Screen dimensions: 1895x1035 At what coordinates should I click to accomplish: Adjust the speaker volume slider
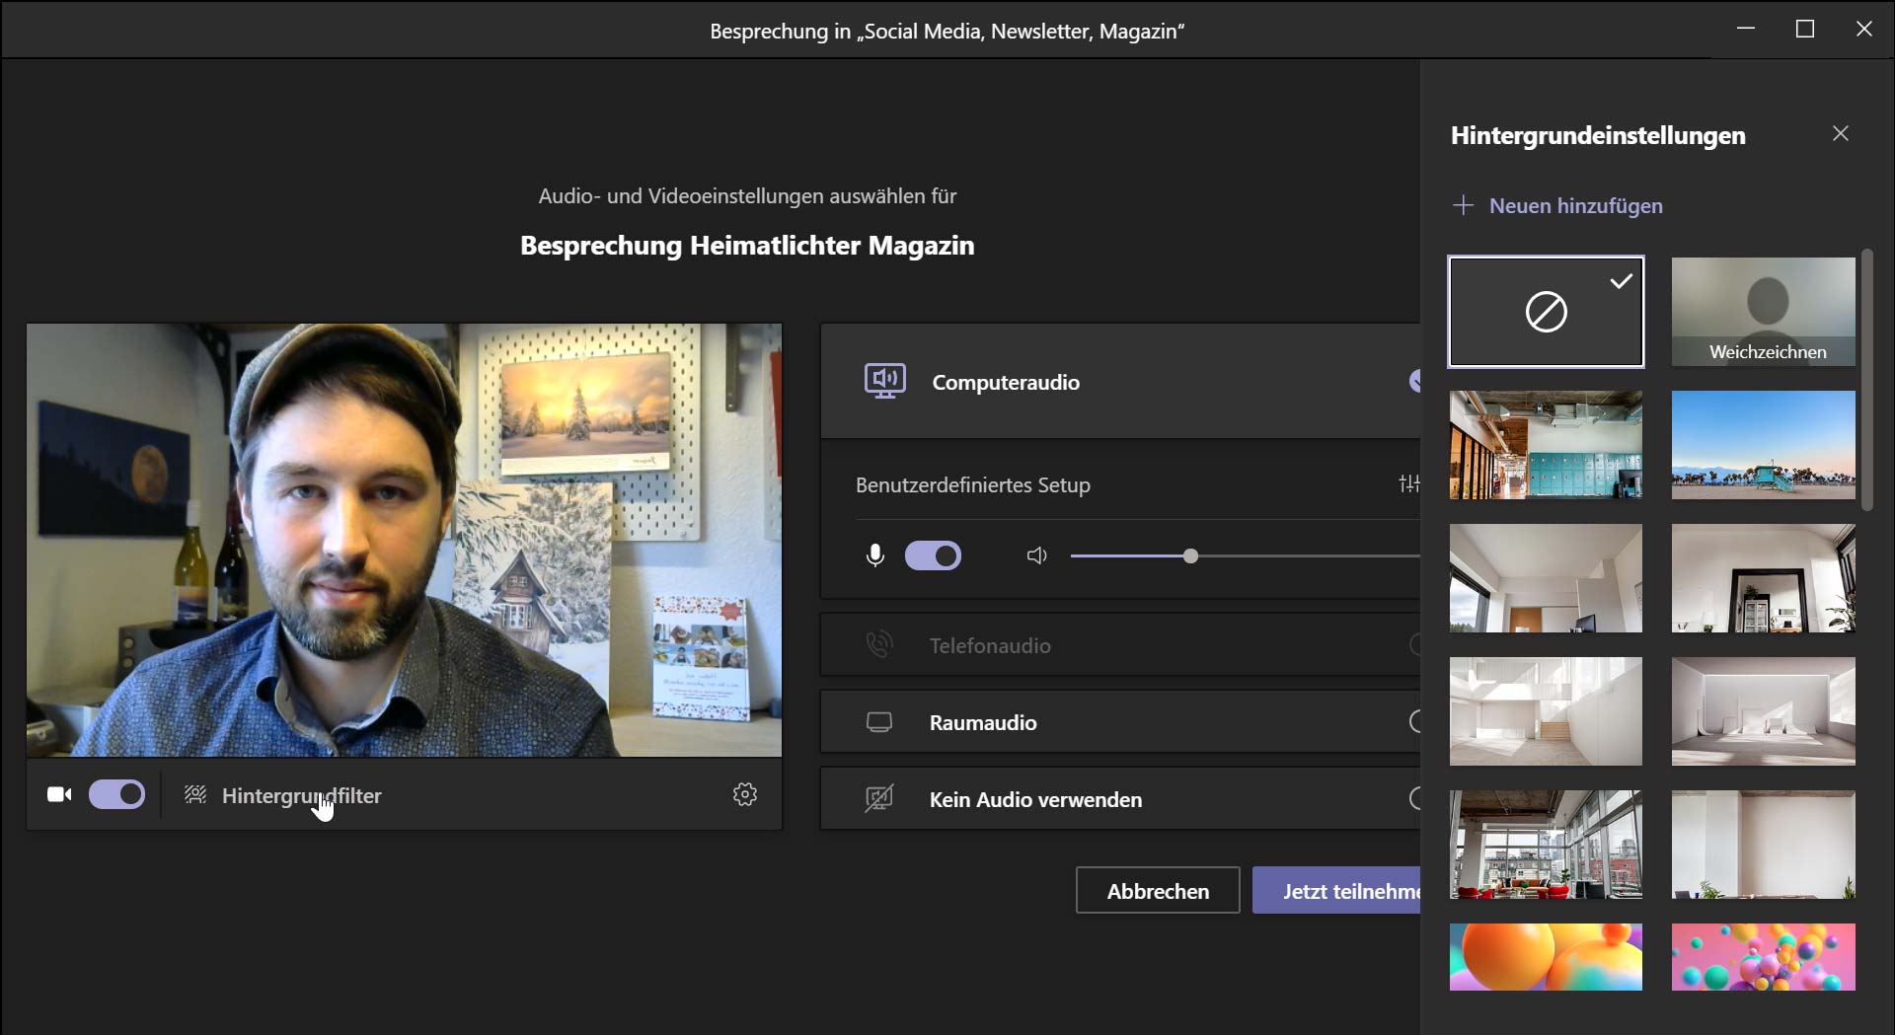pos(1190,556)
